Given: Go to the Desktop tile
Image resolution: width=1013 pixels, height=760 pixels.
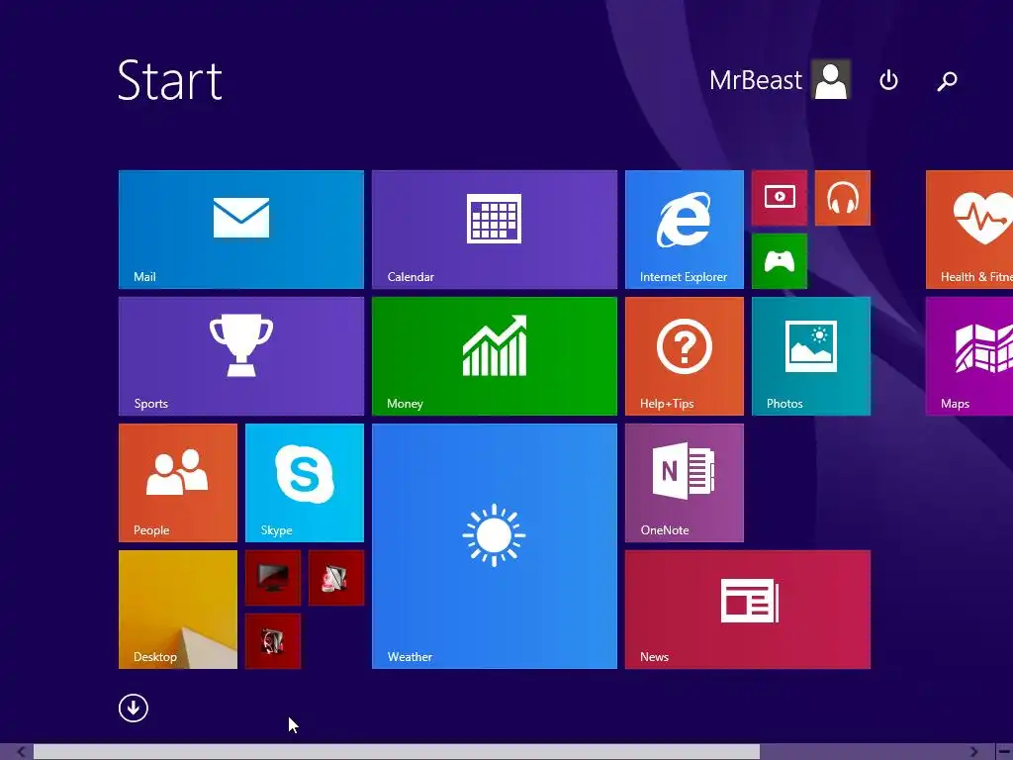Looking at the screenshot, I should 178,610.
